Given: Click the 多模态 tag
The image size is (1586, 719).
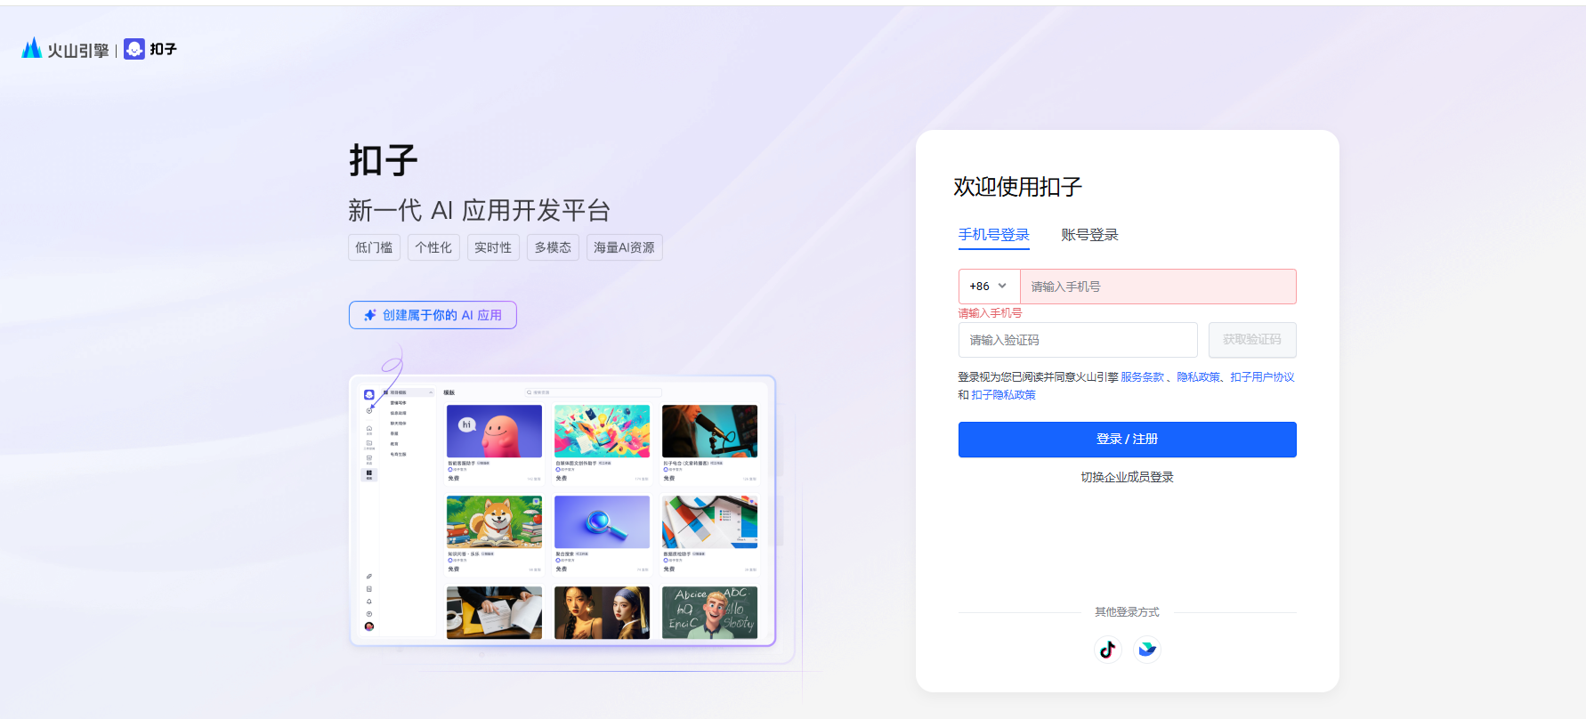Looking at the screenshot, I should pyautogui.click(x=553, y=247).
